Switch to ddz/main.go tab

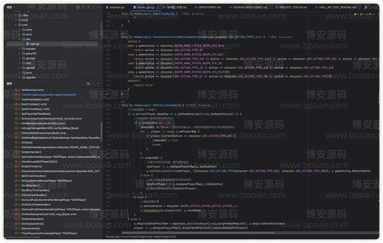click(117, 7)
